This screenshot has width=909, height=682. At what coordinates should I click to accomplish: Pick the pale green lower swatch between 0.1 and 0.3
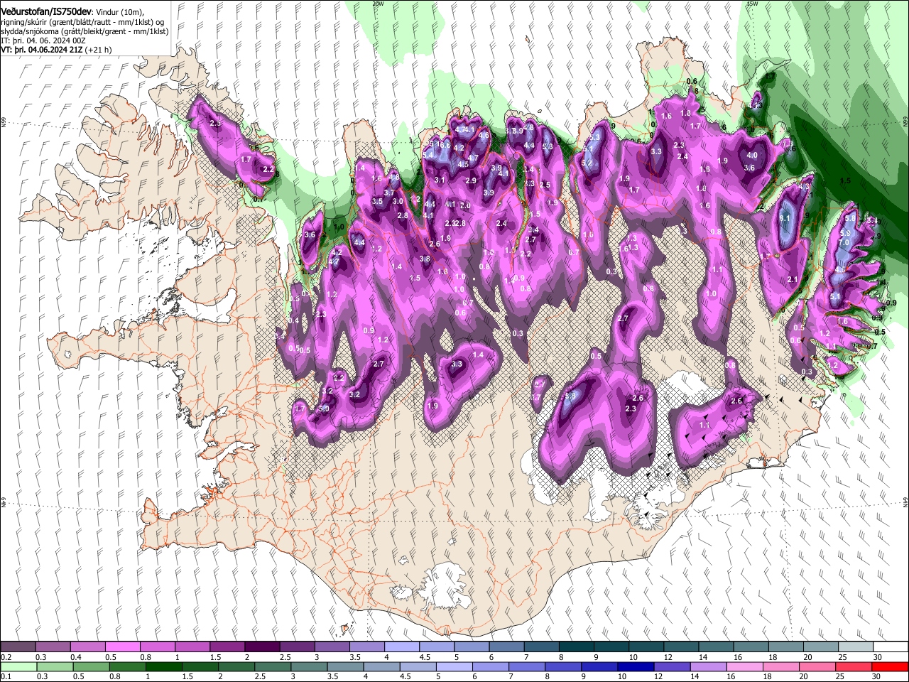(18, 666)
